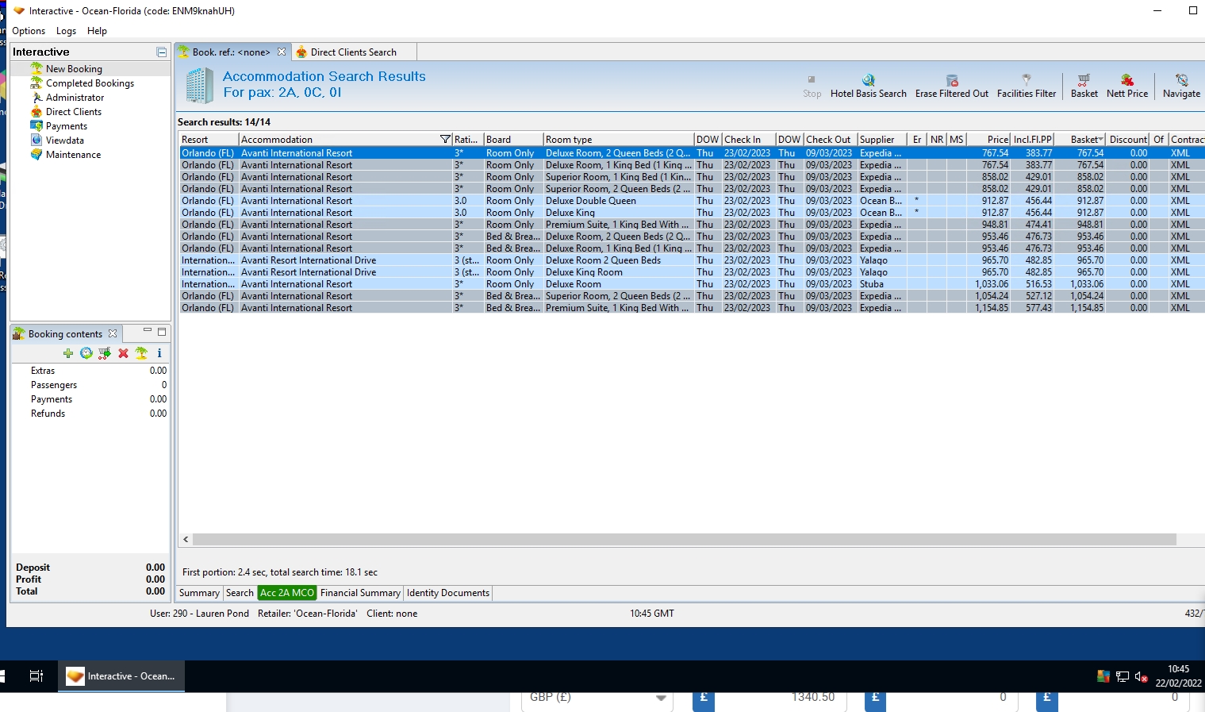Click the green plus icon in Booking contents
Image resolution: width=1205 pixels, height=712 pixels.
pyautogui.click(x=68, y=353)
